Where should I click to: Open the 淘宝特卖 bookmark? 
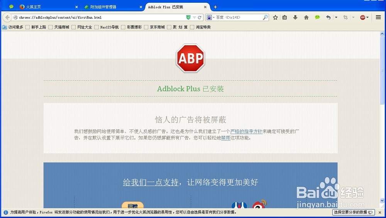coord(200,27)
